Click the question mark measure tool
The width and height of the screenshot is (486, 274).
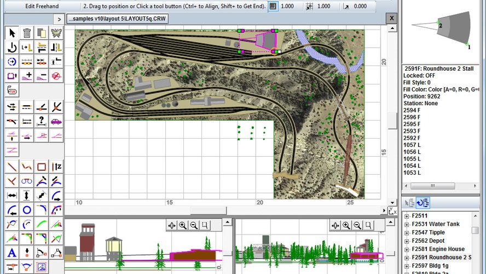41,121
